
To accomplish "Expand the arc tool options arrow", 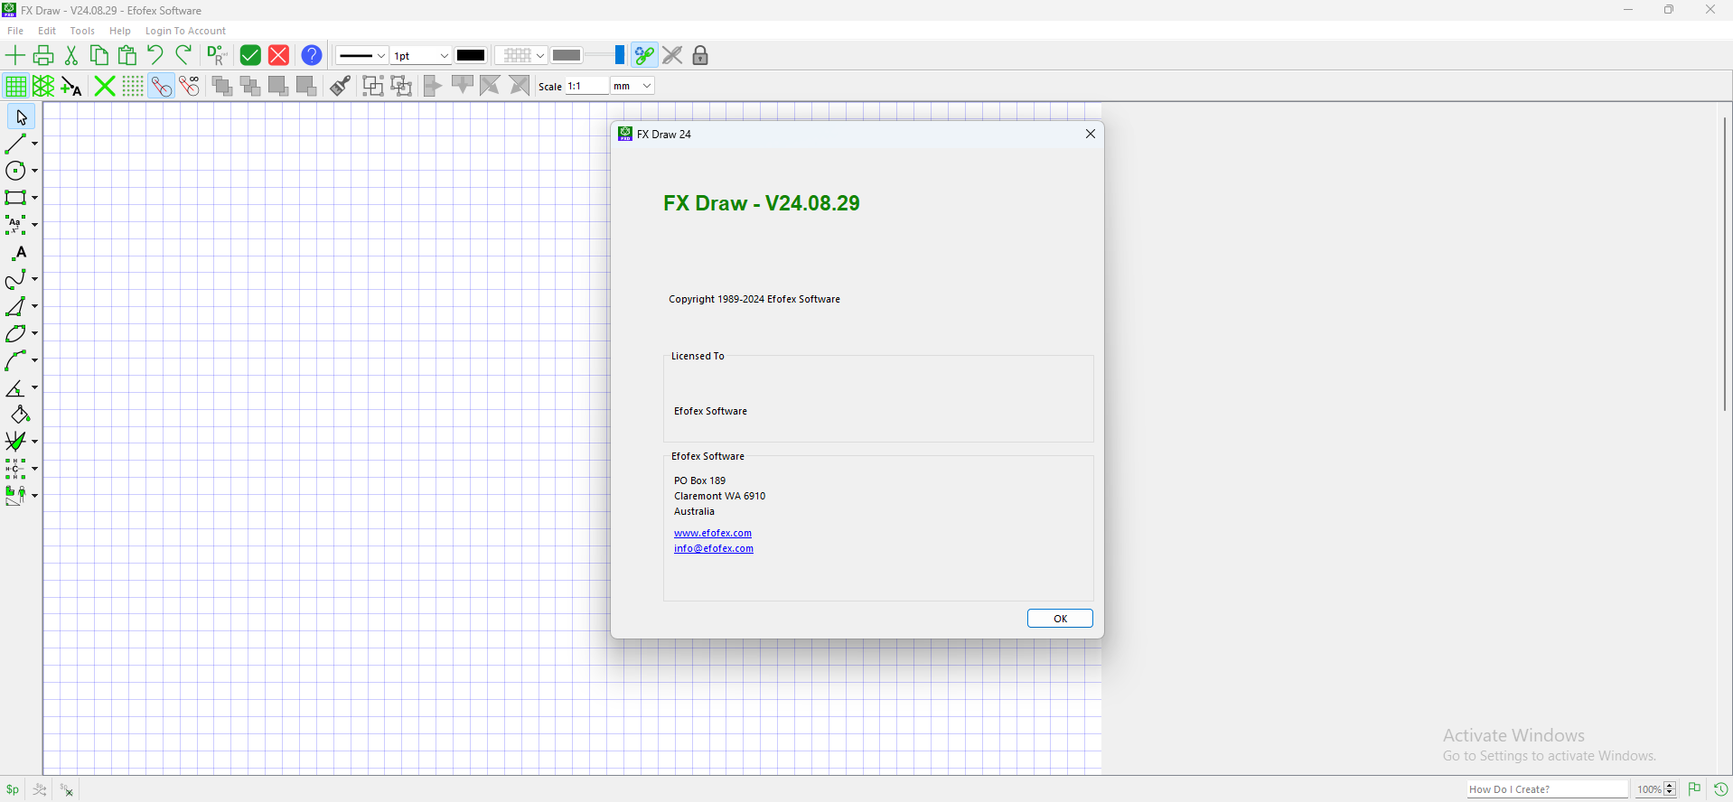I will 34,360.
